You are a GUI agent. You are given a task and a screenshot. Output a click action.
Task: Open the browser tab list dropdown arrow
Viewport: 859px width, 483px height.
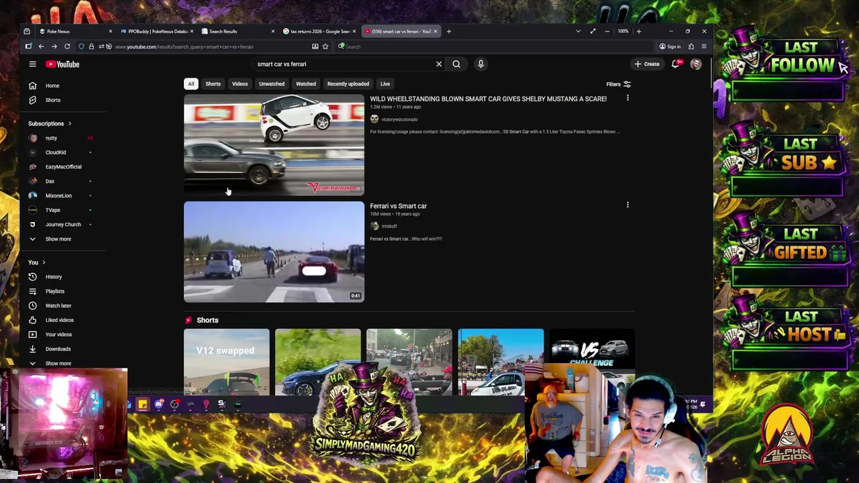(x=578, y=32)
